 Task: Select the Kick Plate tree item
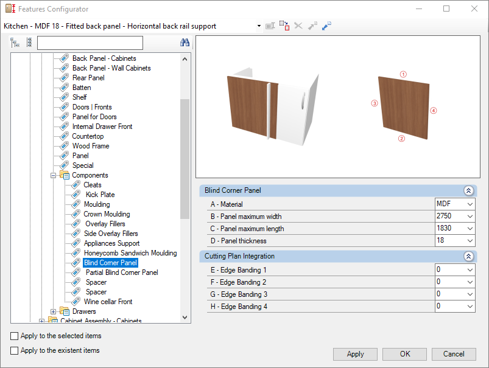pos(100,195)
